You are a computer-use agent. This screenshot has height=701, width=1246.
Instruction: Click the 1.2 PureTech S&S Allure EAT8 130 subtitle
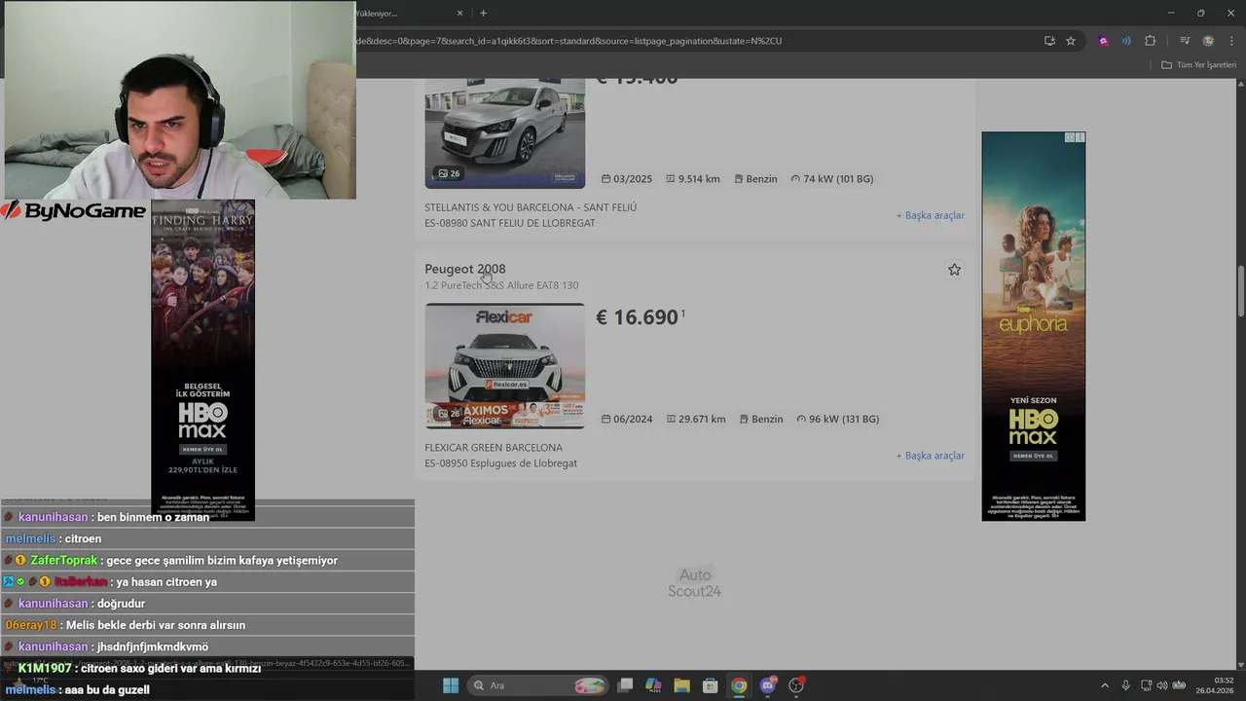point(501,285)
